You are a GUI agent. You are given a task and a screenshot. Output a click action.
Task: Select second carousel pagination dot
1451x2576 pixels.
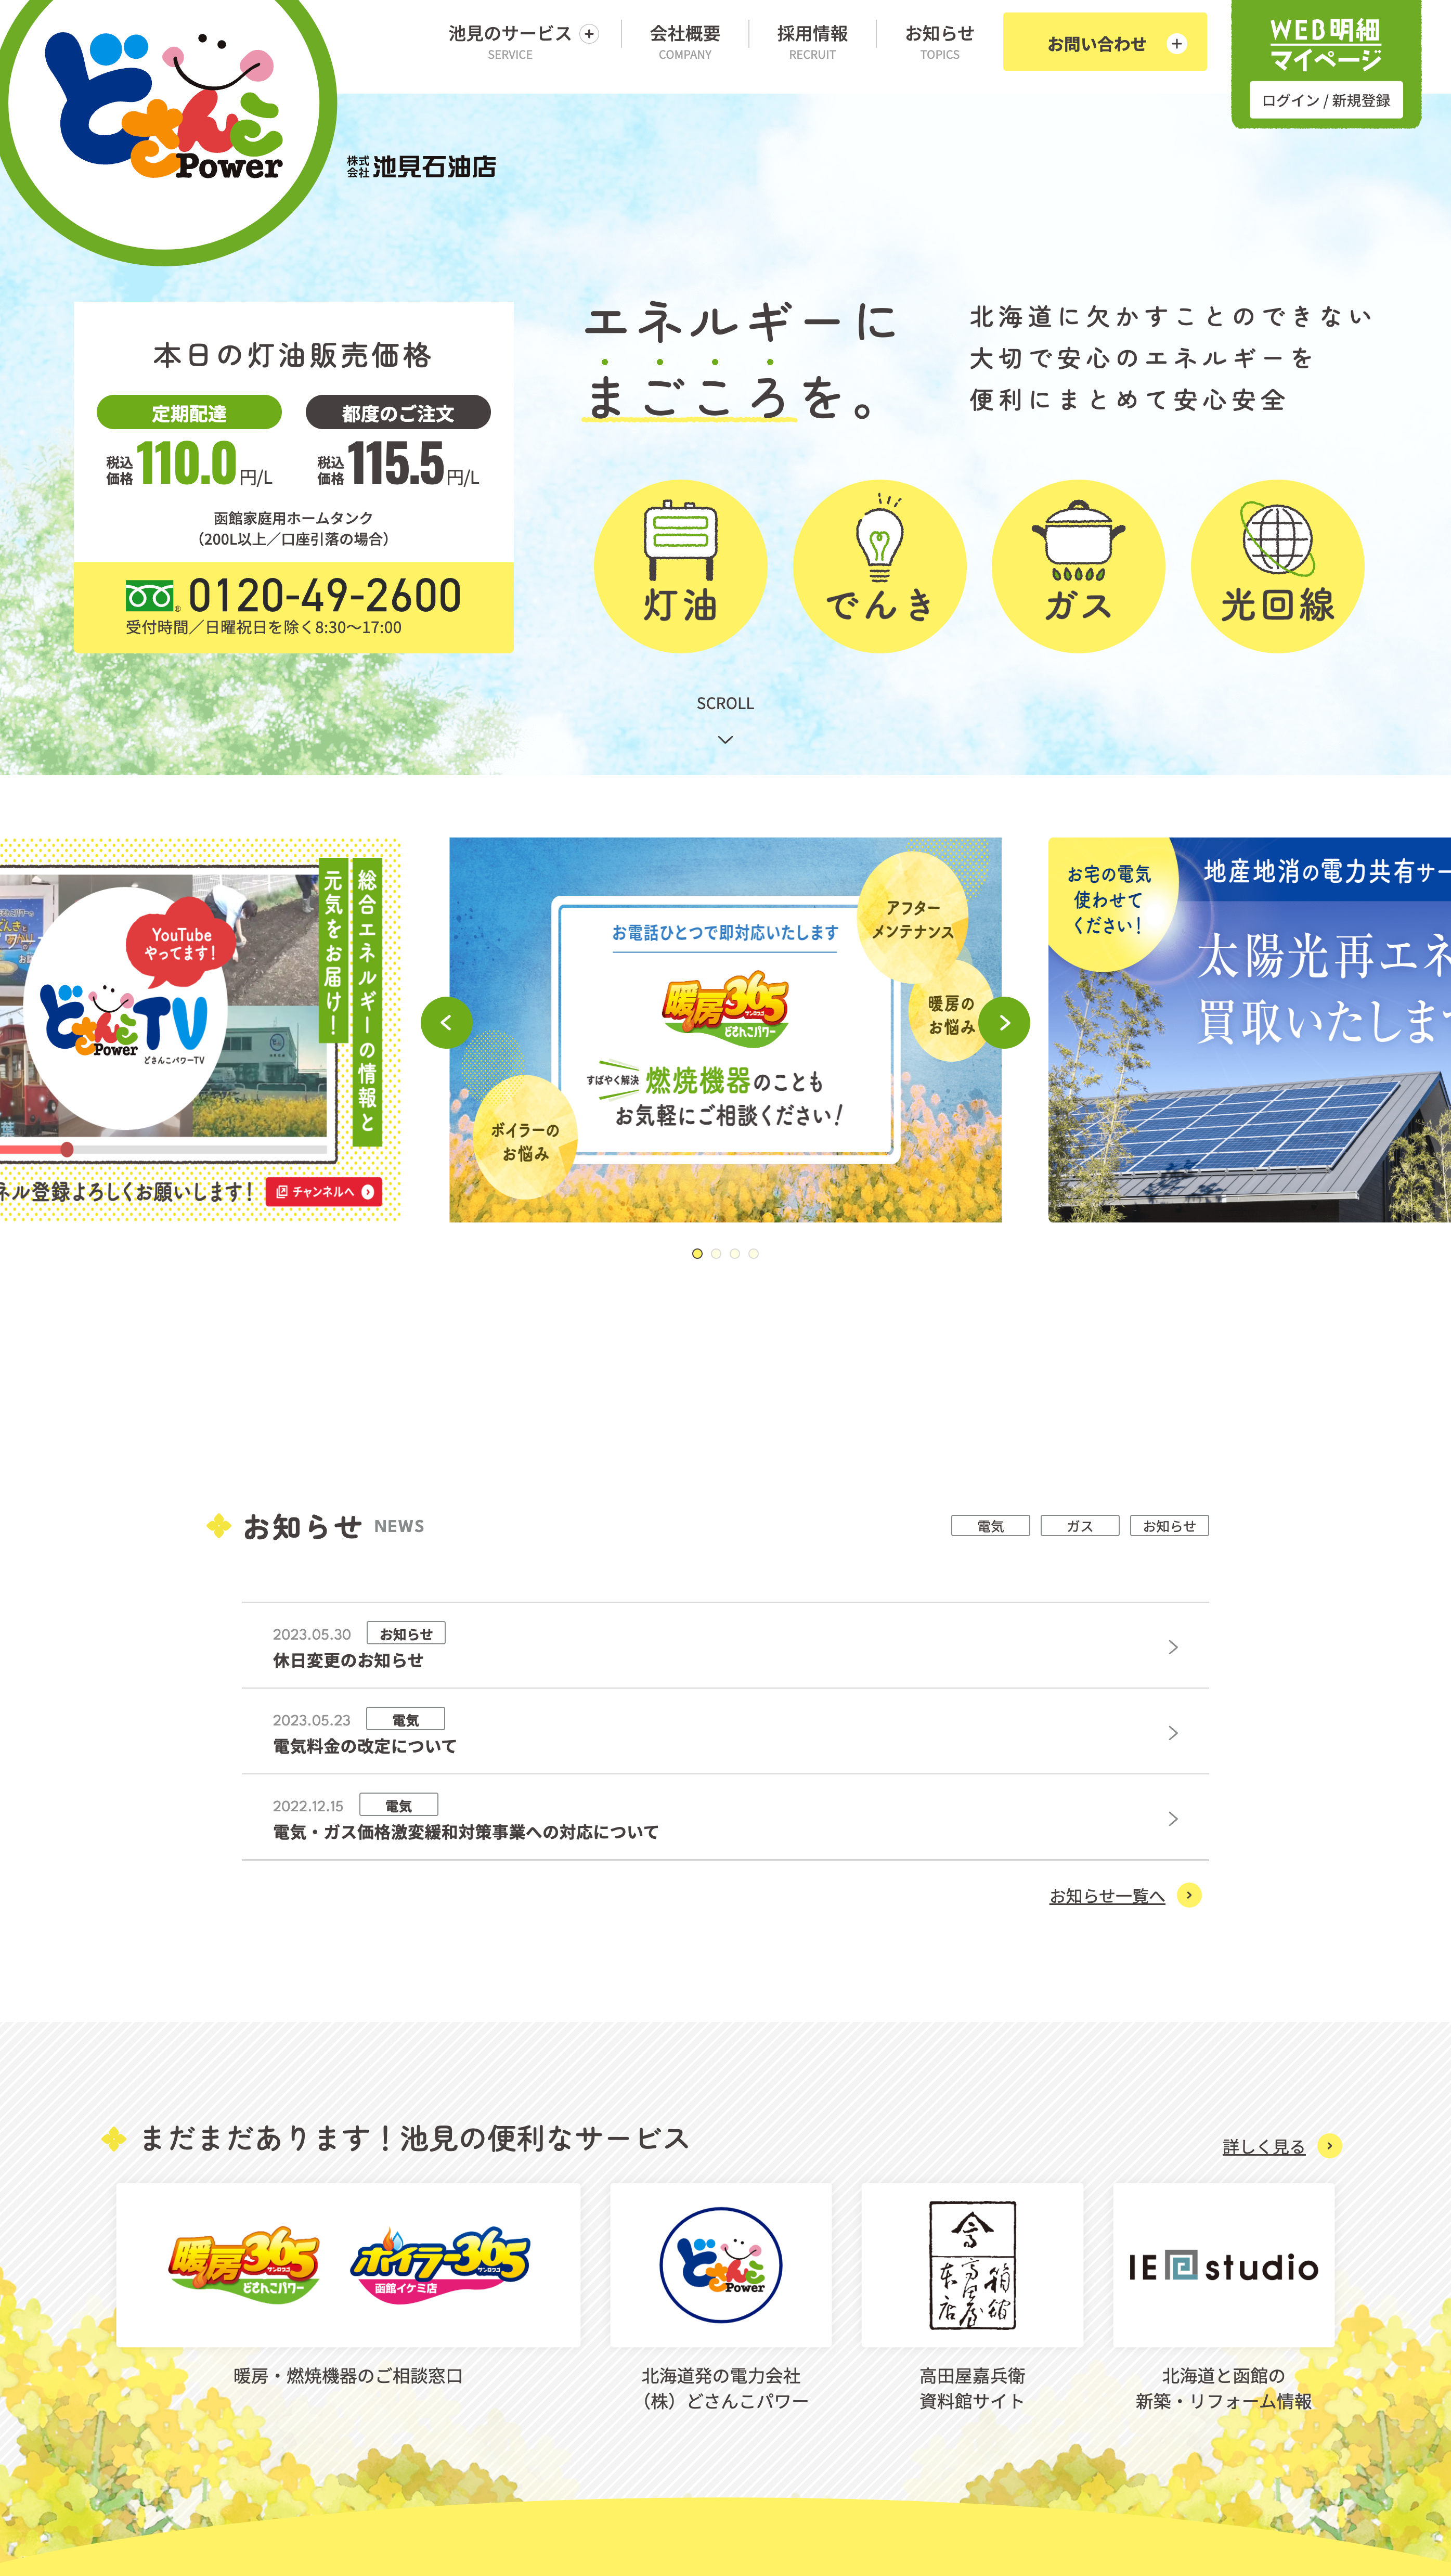(x=716, y=1254)
